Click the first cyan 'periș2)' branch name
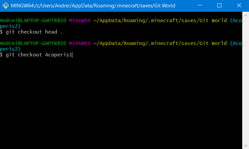 [10, 26]
